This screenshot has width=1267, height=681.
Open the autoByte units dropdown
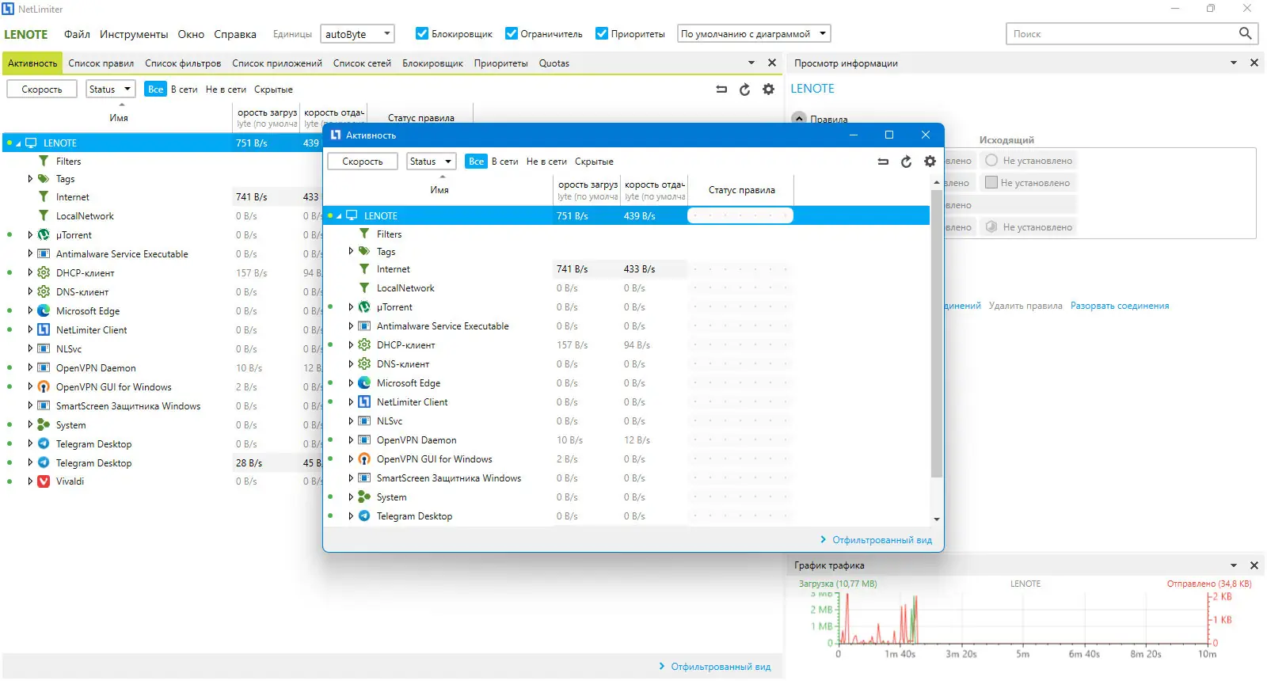357,33
